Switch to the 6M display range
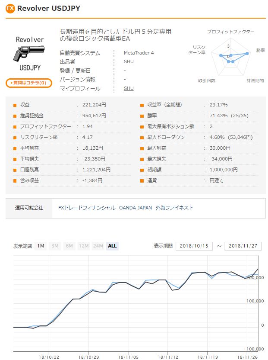268x360 pixels. [x=69, y=246]
